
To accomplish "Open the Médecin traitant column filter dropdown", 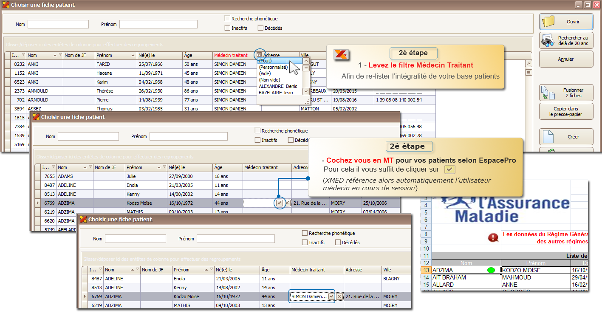I will coord(259,55).
